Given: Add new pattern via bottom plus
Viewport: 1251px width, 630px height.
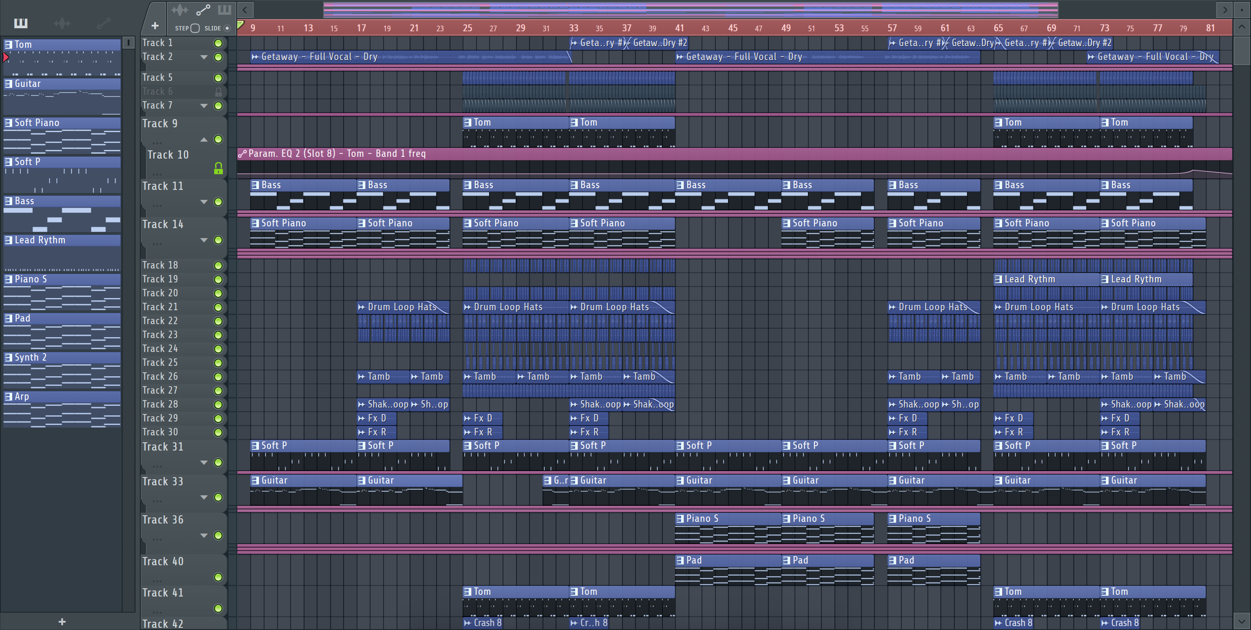Looking at the screenshot, I should click(x=62, y=621).
